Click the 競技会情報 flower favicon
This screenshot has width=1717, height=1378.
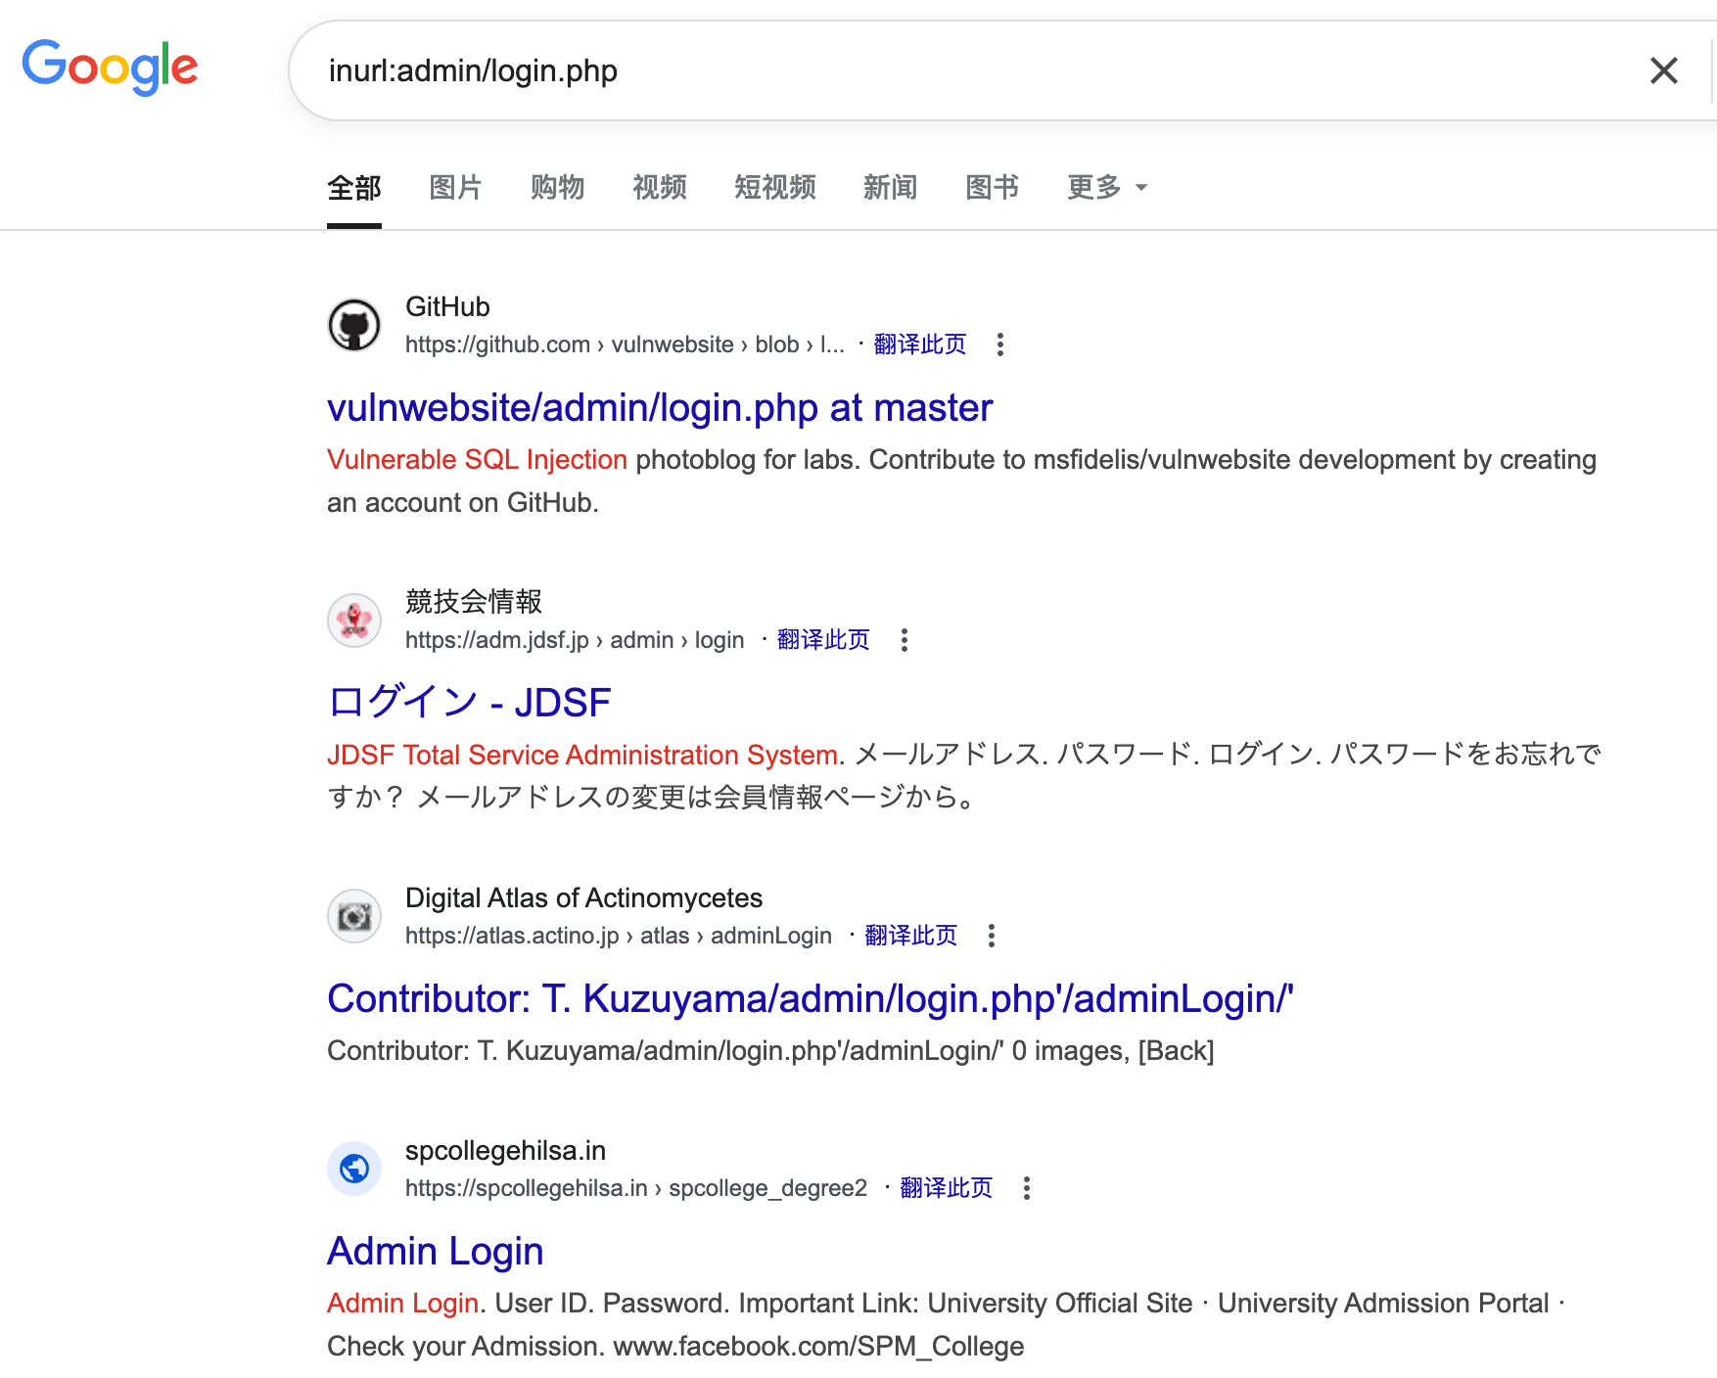click(x=354, y=620)
